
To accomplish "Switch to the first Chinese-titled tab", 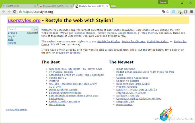I will 19,6.
